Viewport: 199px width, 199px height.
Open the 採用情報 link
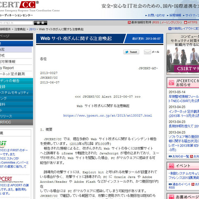point(175,15)
